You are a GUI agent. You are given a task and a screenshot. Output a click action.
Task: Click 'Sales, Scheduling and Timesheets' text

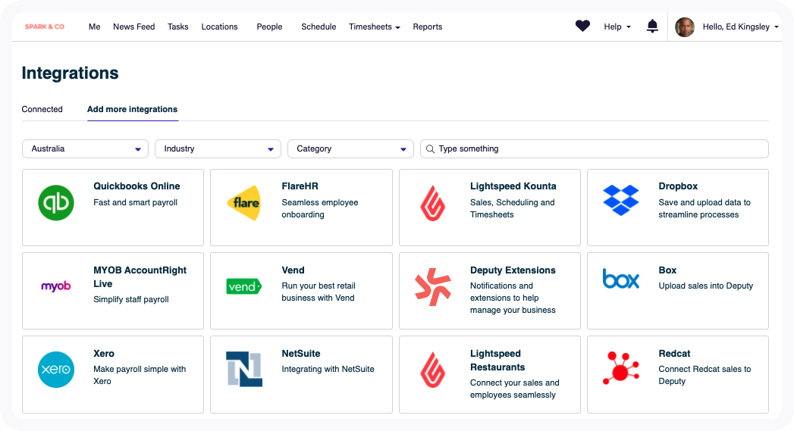click(x=512, y=208)
